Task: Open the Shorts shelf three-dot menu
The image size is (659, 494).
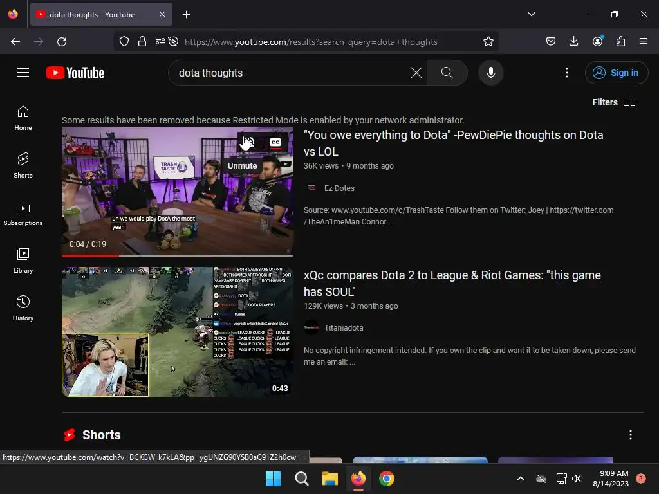Action: [631, 435]
